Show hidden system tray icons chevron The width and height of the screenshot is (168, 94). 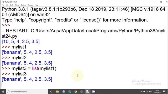pyautogui.click(x=141, y=92)
